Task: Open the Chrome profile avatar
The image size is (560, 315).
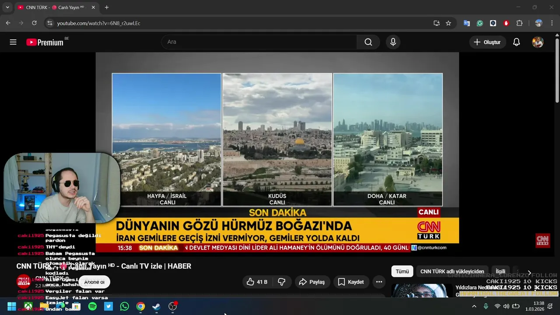Action: (539, 23)
